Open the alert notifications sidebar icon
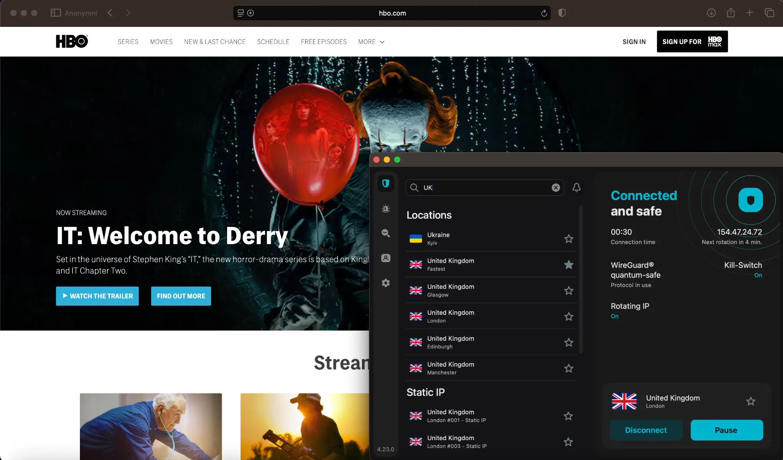The image size is (783, 460). coord(386,209)
